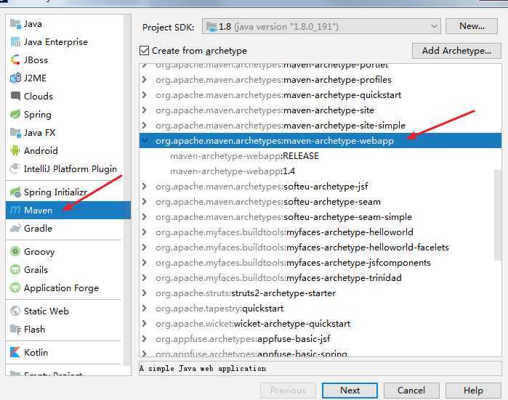The height and width of the screenshot is (400, 508).
Task: Click Add Archetype... button
Action: pyautogui.click(x=456, y=51)
